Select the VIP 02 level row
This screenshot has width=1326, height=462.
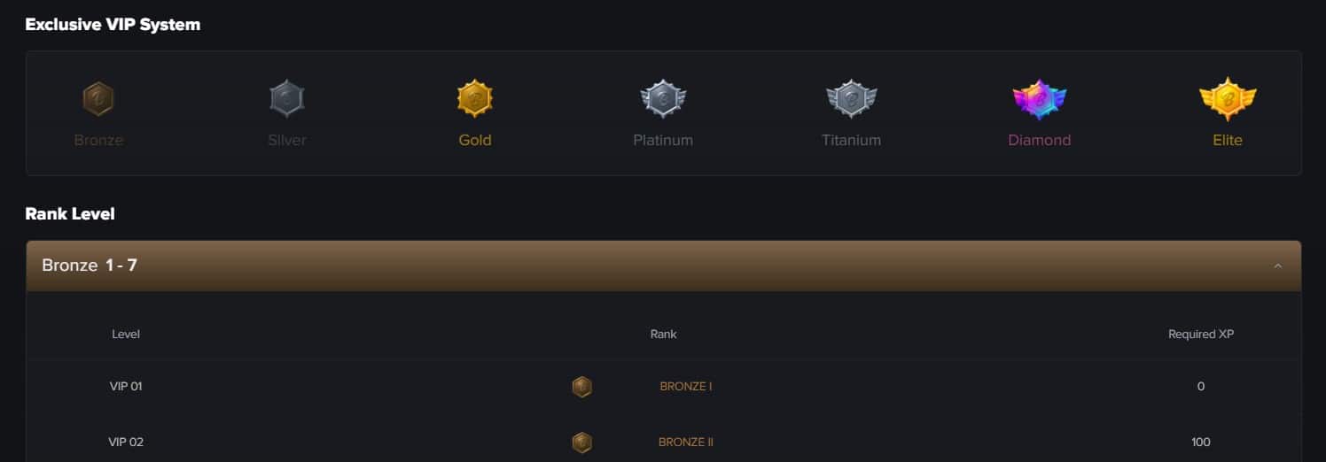click(663, 443)
